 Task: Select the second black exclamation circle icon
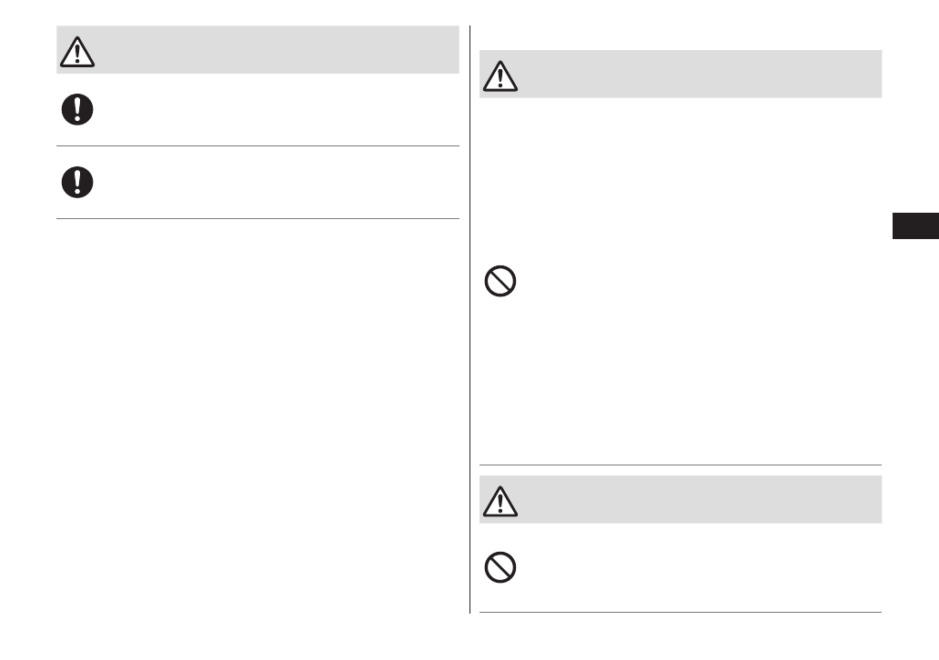(x=78, y=183)
